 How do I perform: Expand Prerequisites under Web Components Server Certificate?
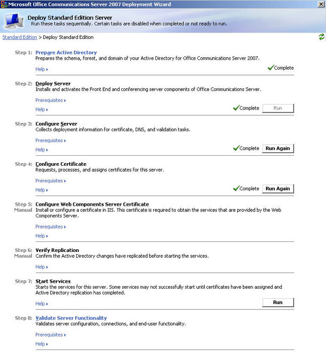[x=50, y=227]
